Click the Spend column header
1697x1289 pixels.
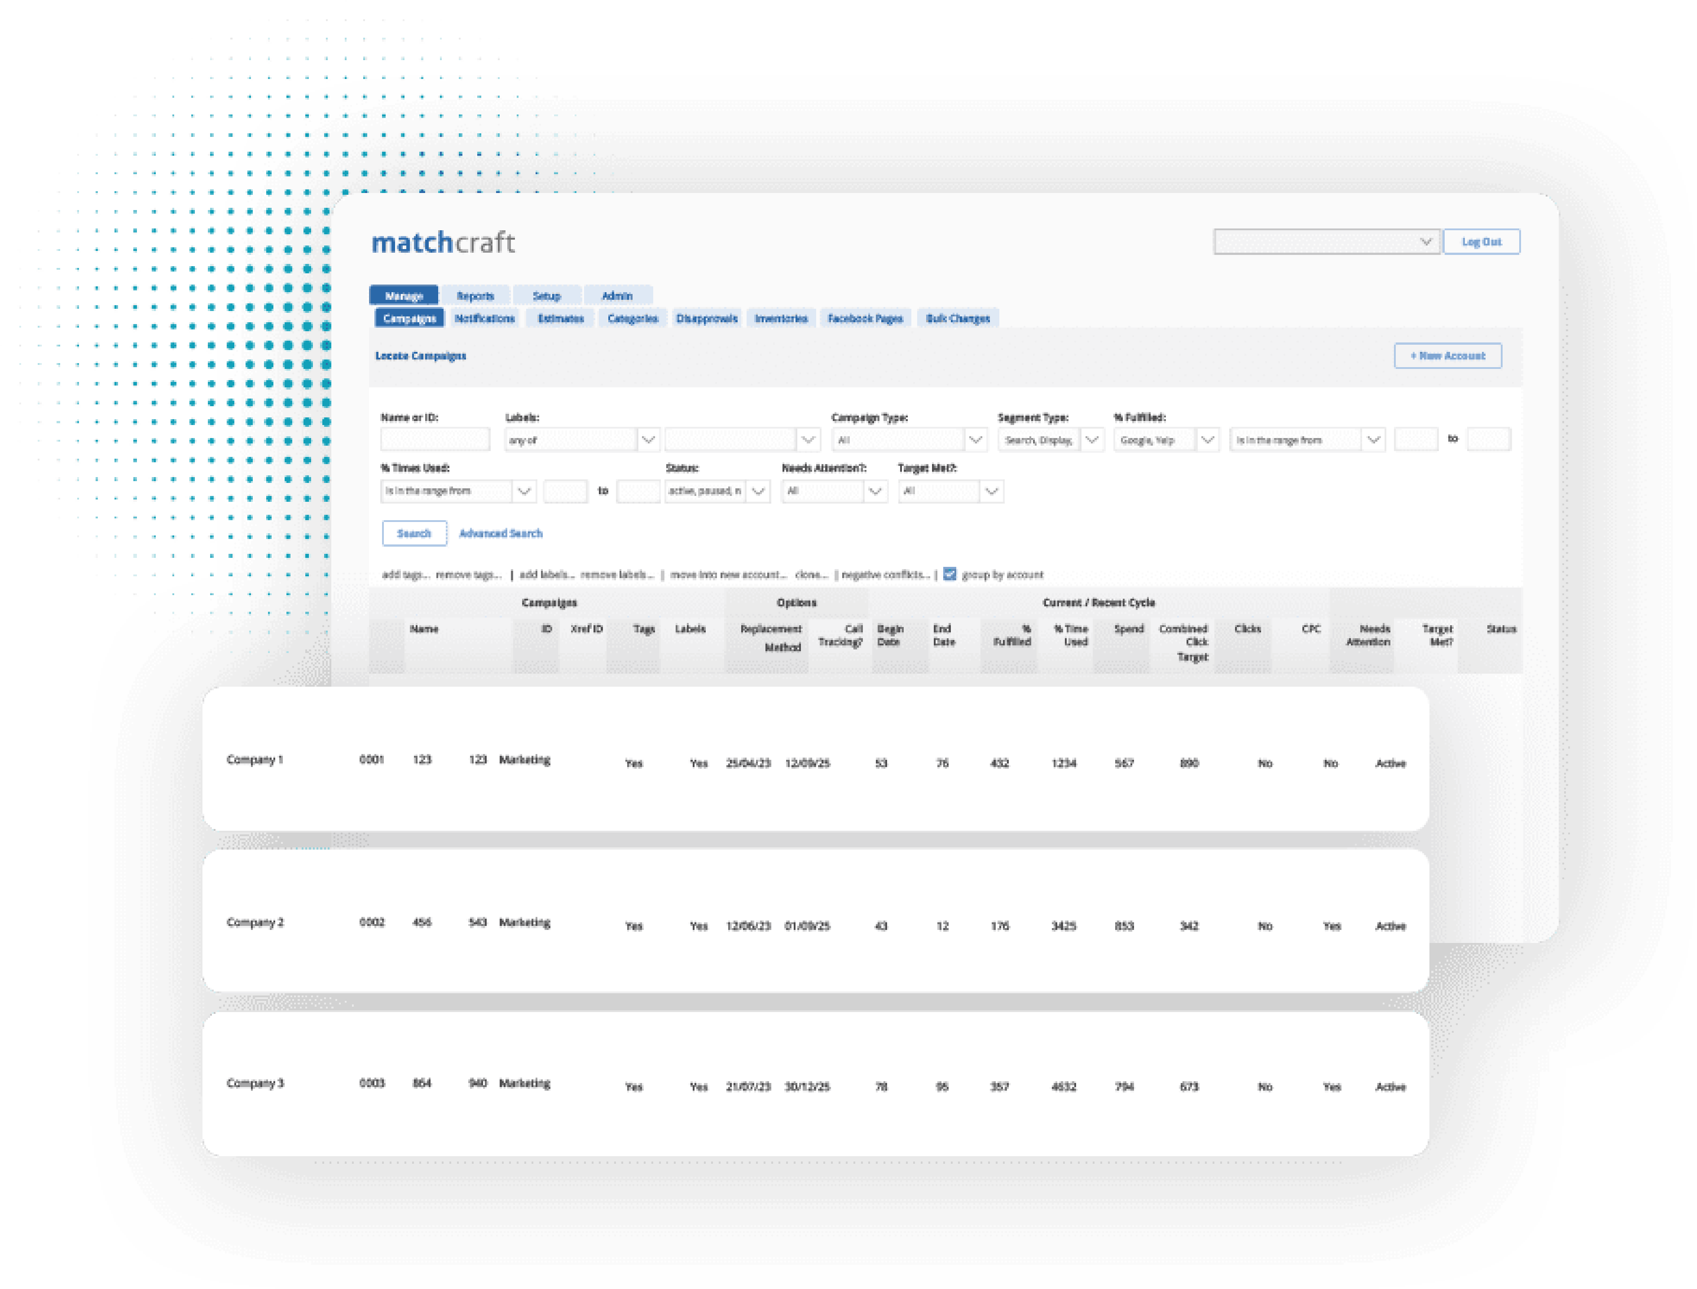(1128, 629)
